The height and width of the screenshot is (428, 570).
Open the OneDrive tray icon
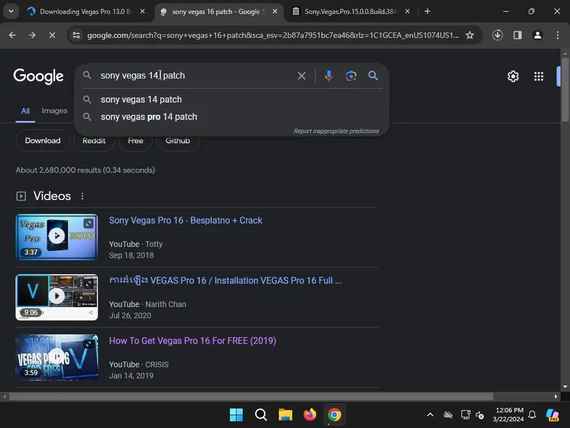point(448,415)
